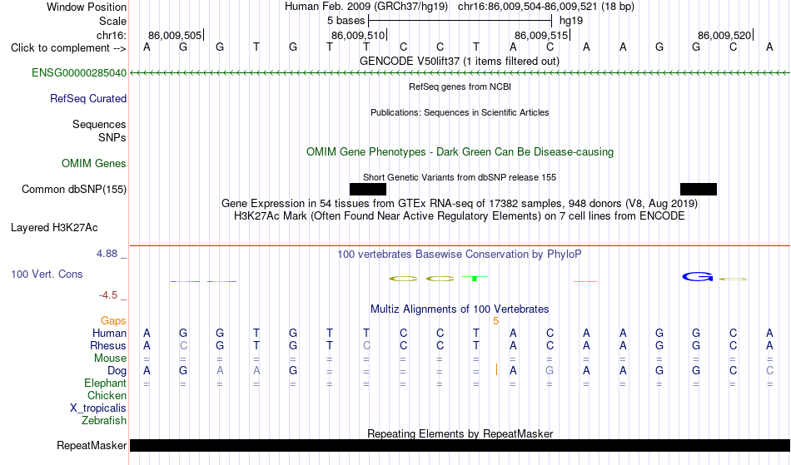
Task: Click the orange gap number 5
Action: click(x=496, y=321)
